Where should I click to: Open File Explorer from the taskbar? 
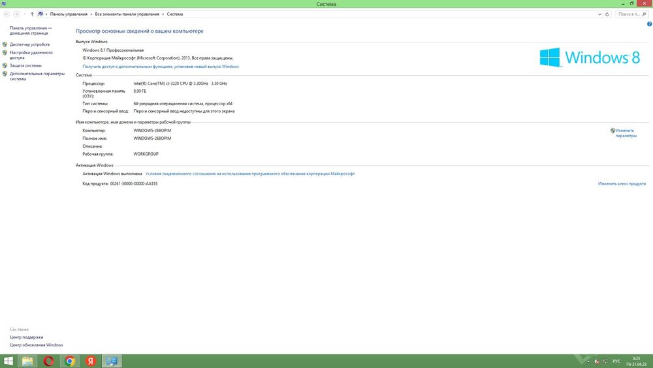[27, 361]
